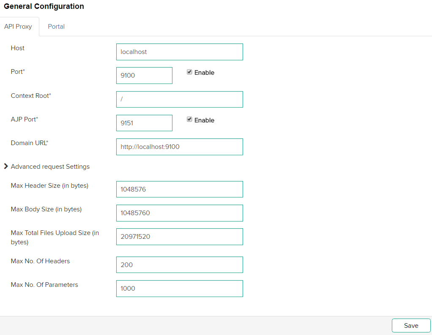Viewport: 432px width, 335px height.
Task: Select the Port number field
Action: click(x=144, y=75)
